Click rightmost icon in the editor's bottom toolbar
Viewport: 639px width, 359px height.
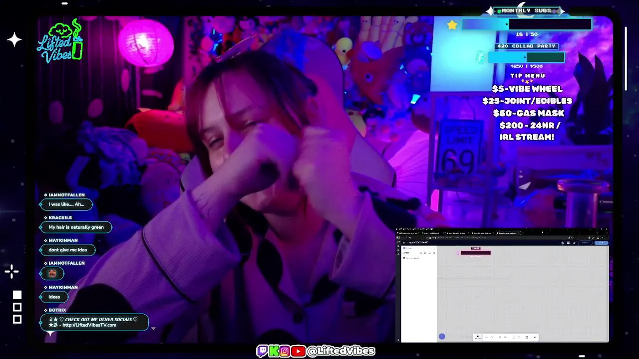(535, 337)
